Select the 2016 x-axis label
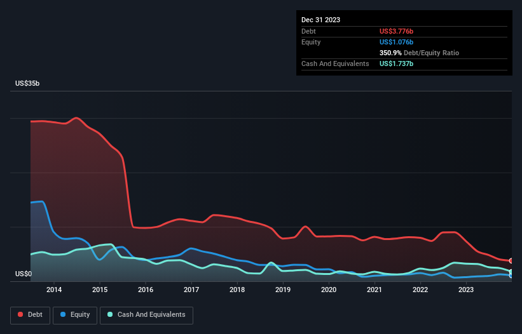The width and height of the screenshot is (522, 334). coord(146,290)
